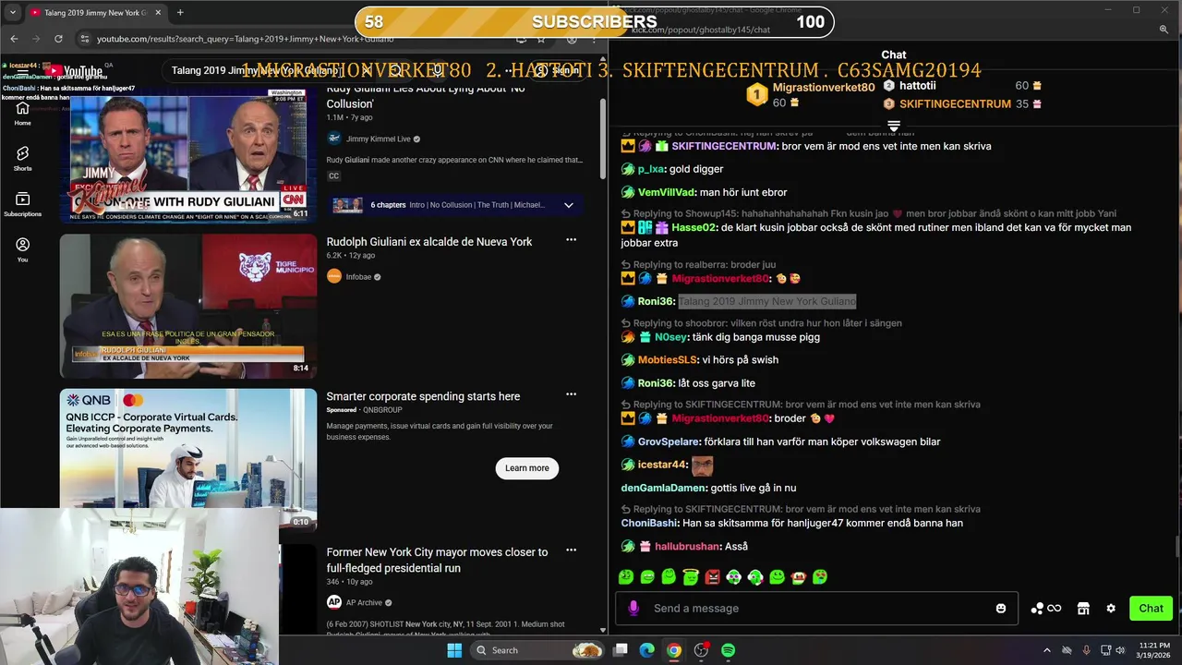Open Spotify from the taskbar
The width and height of the screenshot is (1182, 665).
(728, 650)
